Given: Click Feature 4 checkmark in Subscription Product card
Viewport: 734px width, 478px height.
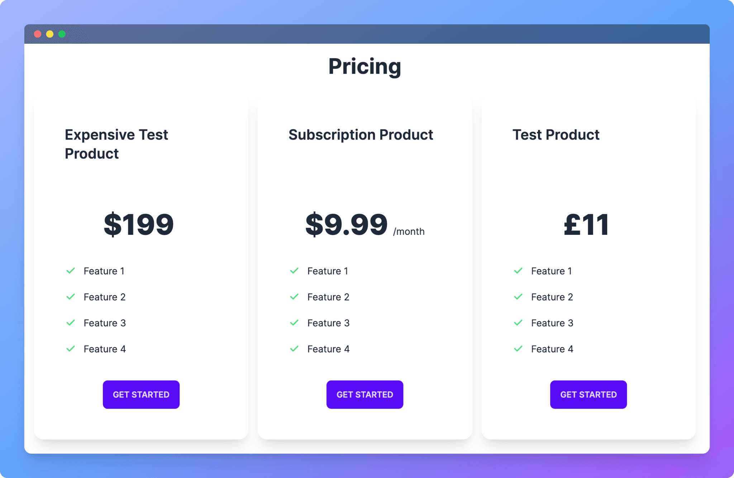Looking at the screenshot, I should coord(294,349).
